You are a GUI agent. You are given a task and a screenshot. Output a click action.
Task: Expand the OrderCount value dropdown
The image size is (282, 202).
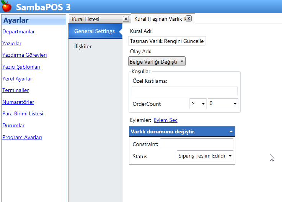[x=223, y=104]
